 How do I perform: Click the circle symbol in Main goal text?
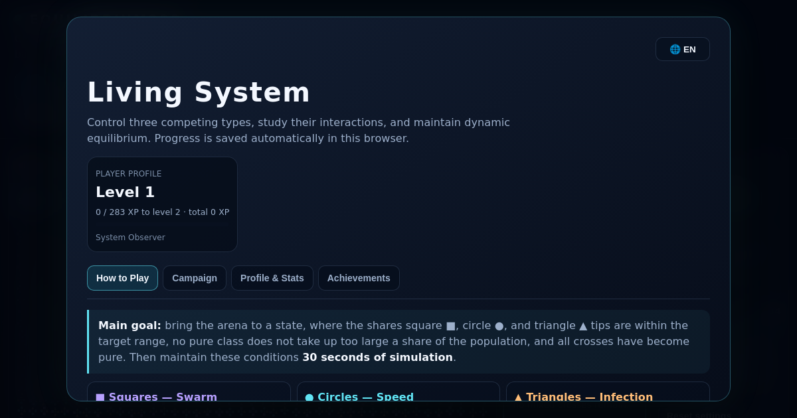tap(499, 326)
